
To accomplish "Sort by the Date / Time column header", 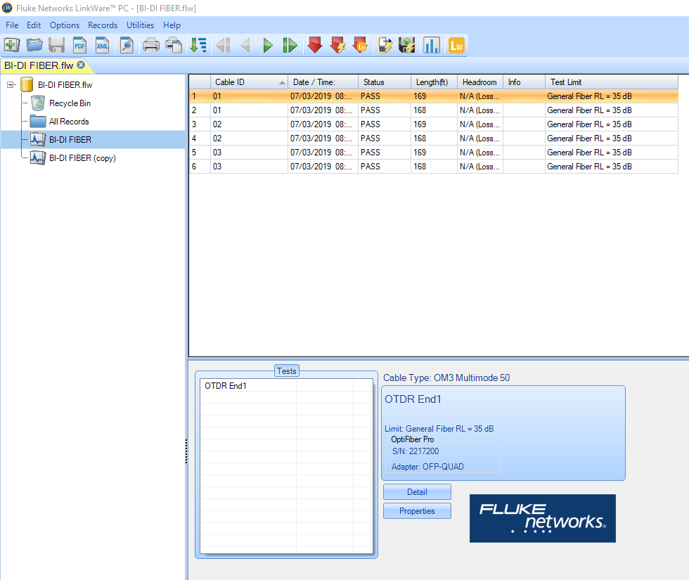I will (323, 82).
